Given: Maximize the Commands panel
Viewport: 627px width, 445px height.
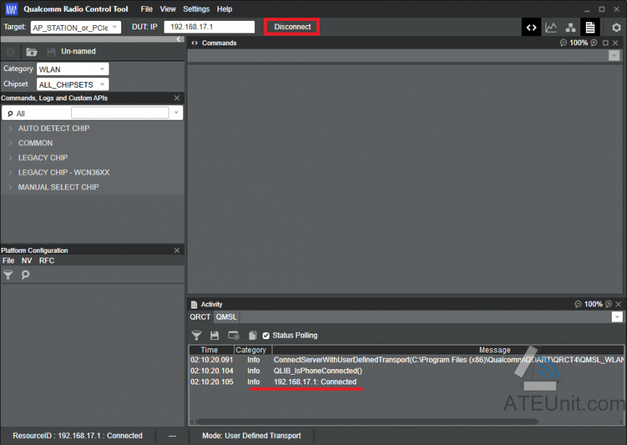Looking at the screenshot, I should point(605,42).
